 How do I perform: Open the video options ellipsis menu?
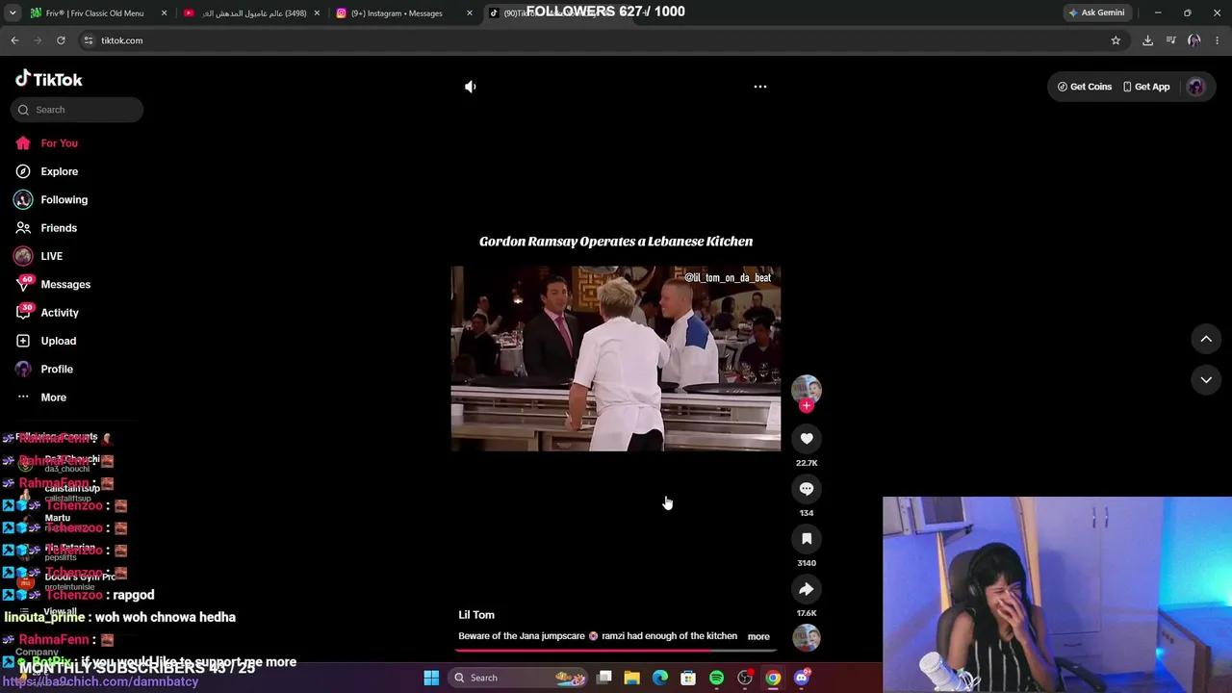pos(760,87)
